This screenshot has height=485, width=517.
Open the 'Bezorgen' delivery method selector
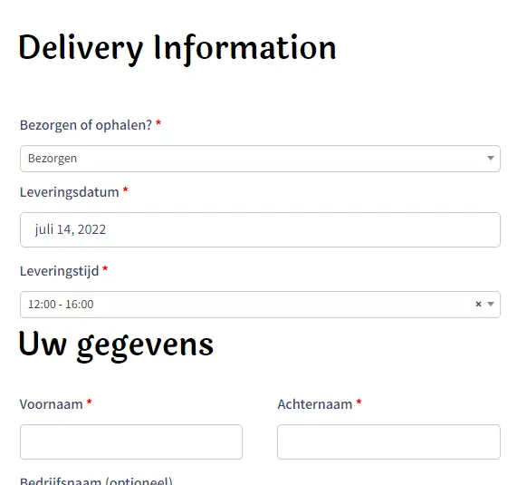click(x=260, y=159)
